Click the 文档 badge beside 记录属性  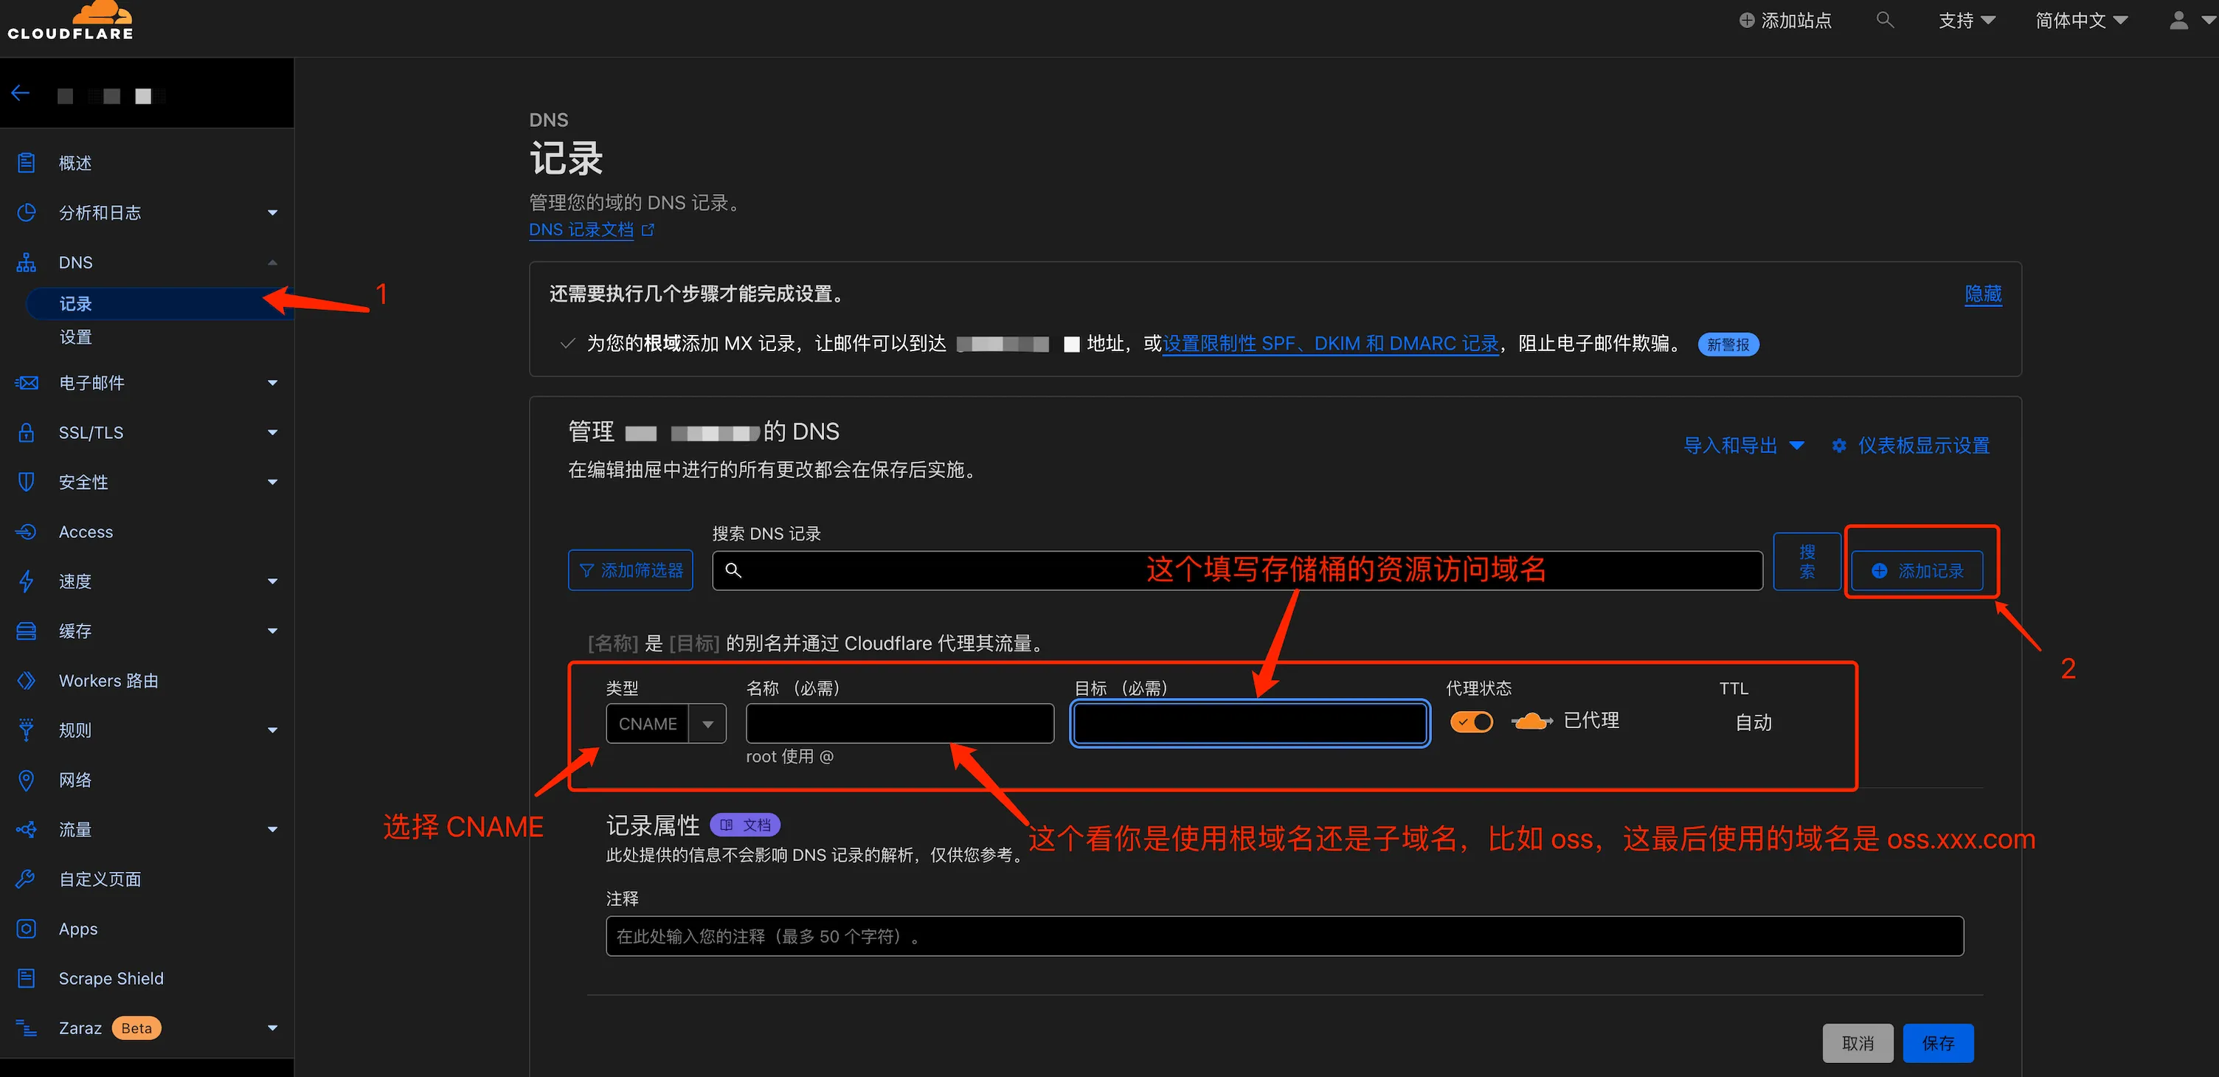745,825
